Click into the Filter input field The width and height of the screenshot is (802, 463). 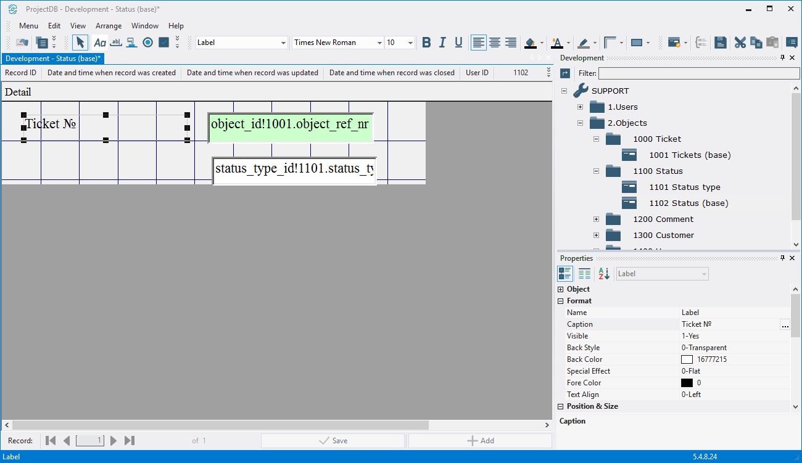pos(690,73)
